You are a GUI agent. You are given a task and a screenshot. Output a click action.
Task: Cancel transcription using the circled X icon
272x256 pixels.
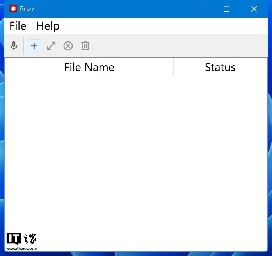coord(68,46)
